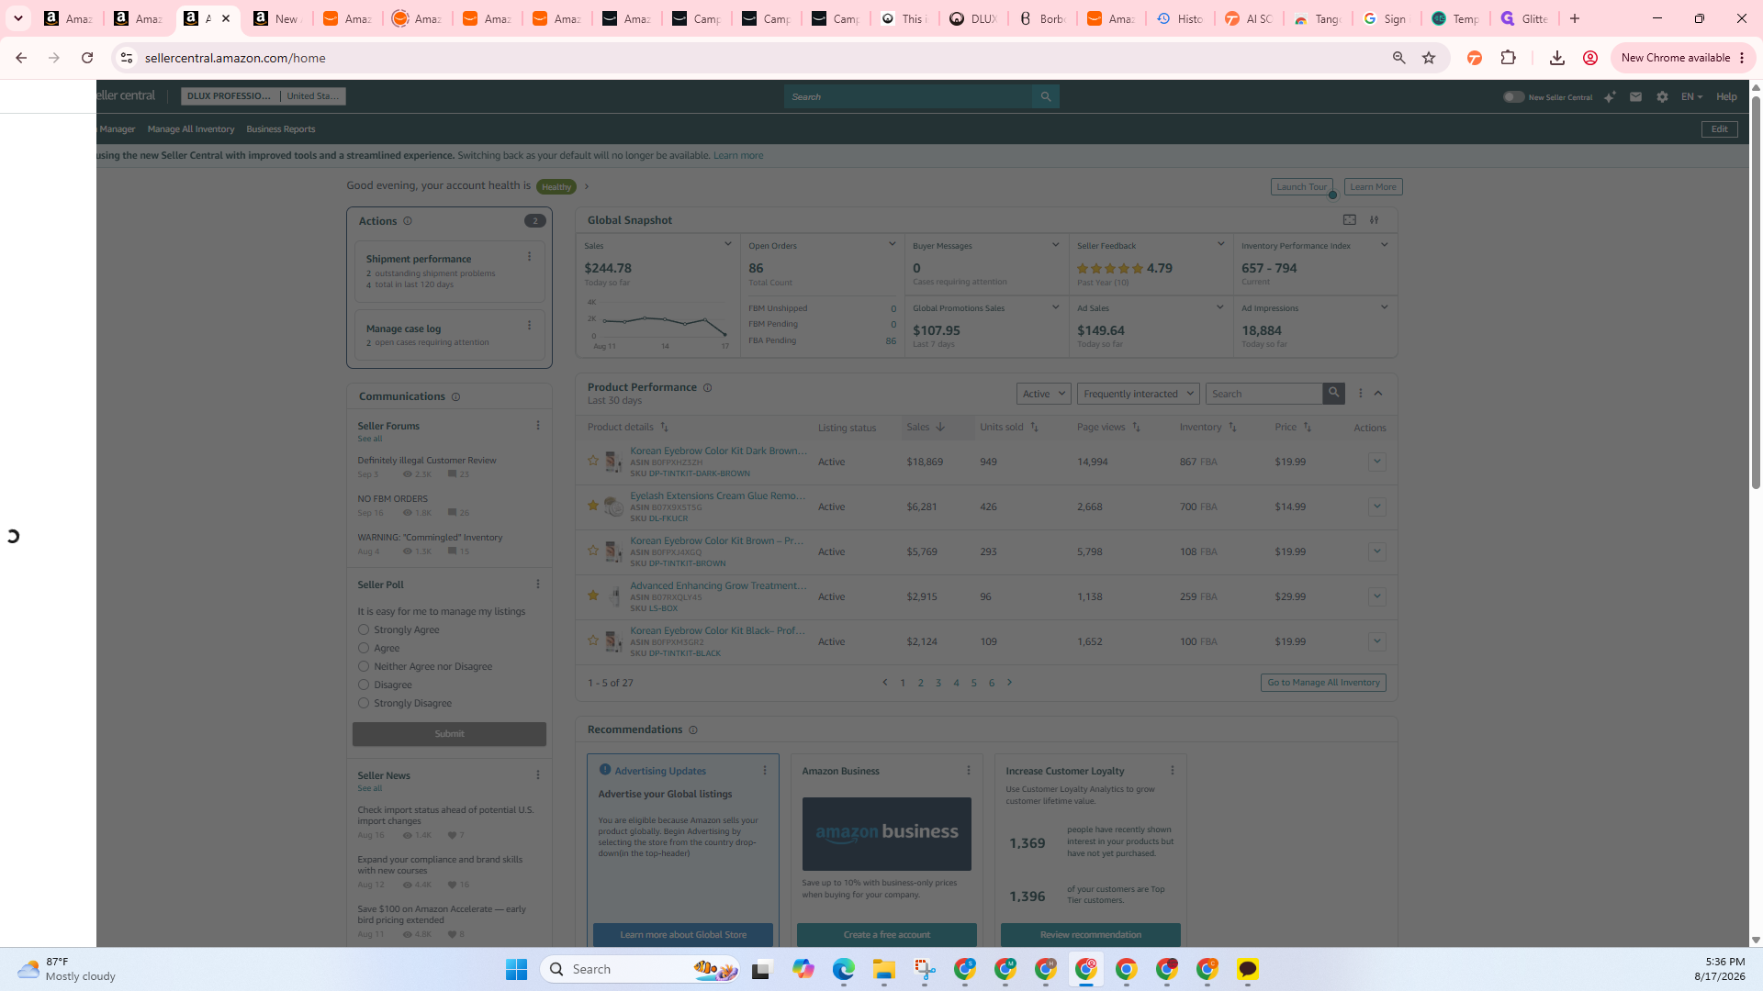The width and height of the screenshot is (1763, 991).
Task: Select the Agree poll option
Action: [x=364, y=648]
